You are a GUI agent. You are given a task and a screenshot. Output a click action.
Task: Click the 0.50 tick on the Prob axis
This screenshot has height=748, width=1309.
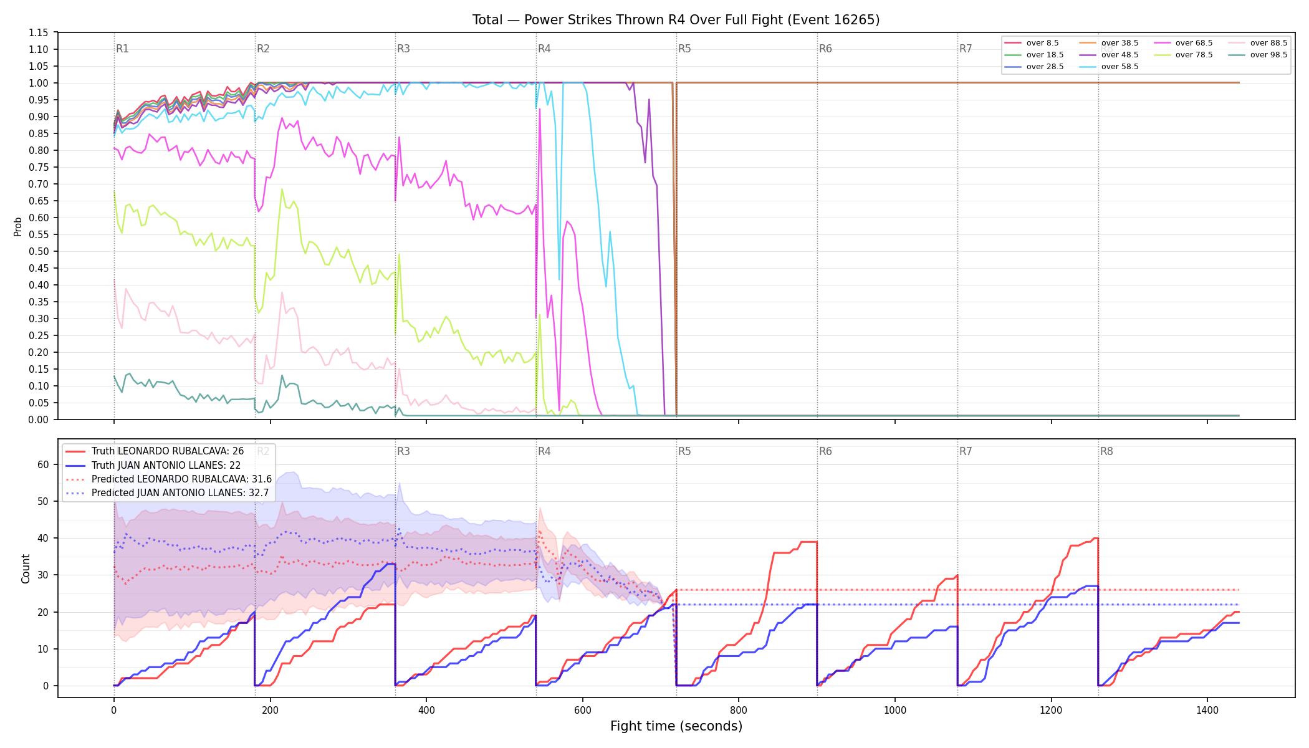pos(39,251)
